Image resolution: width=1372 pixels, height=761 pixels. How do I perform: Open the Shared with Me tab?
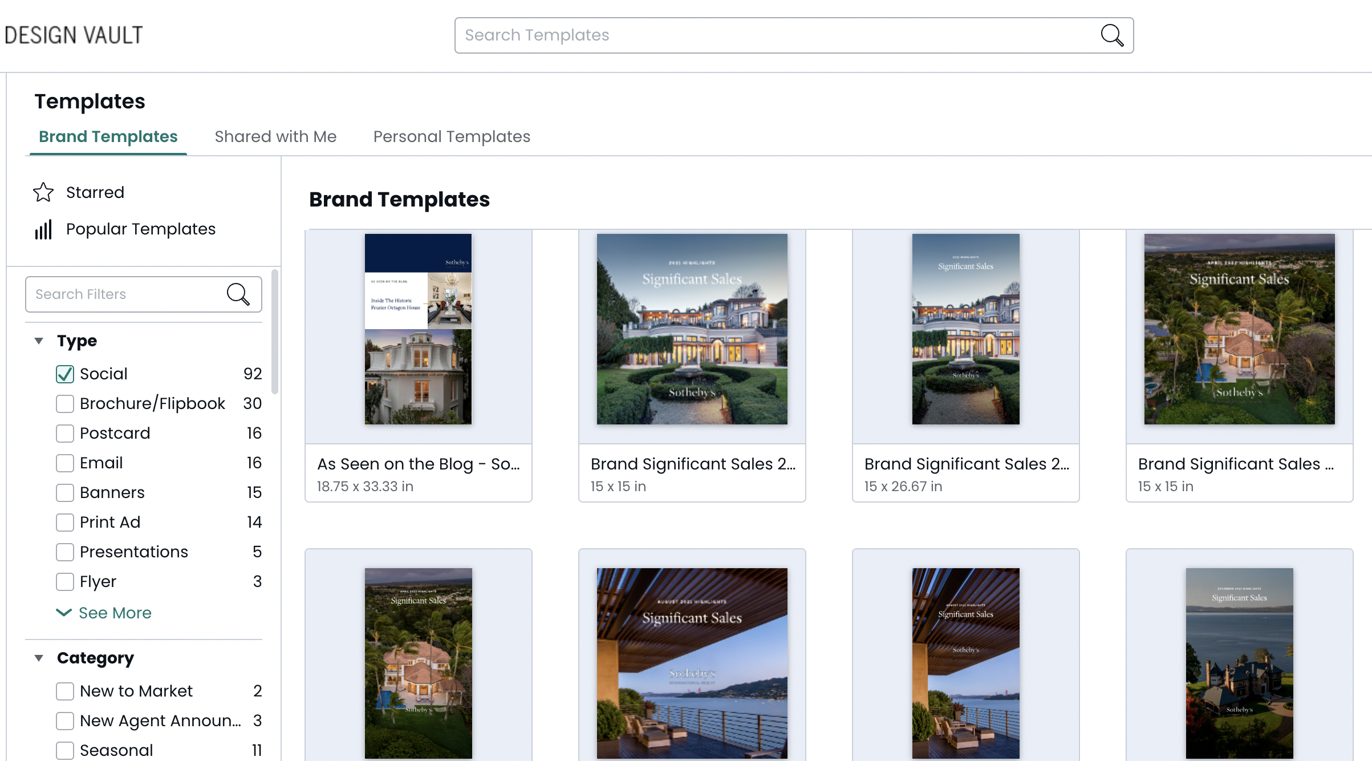tap(275, 137)
